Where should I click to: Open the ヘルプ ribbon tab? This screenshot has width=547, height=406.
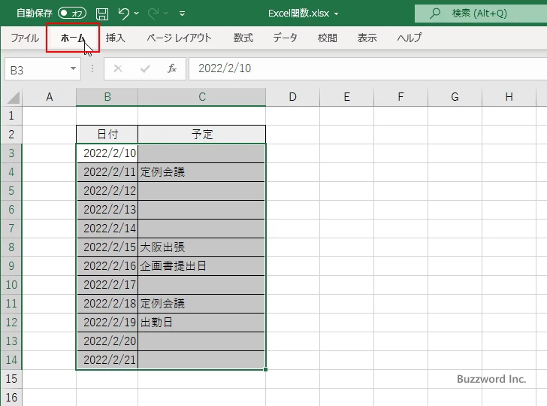click(409, 38)
